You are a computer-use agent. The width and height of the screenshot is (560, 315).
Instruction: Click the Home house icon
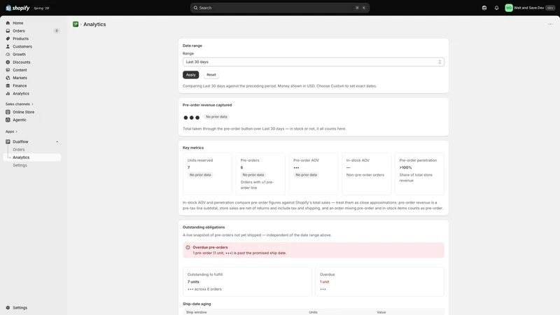coord(8,23)
